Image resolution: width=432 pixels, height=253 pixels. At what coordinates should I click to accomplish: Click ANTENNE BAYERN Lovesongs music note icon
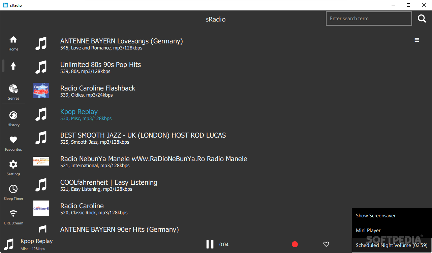click(x=41, y=43)
